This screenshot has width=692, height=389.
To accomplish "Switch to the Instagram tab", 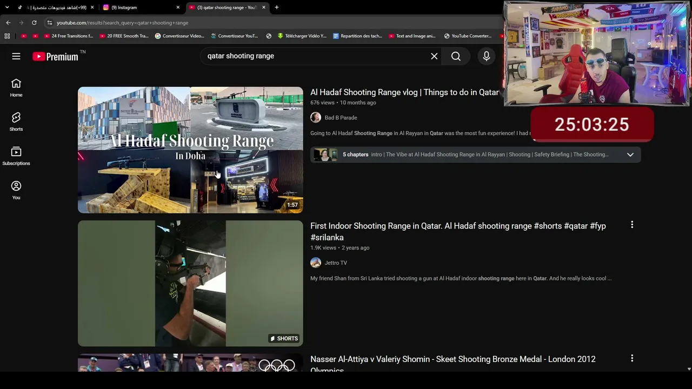I will coord(142,8).
